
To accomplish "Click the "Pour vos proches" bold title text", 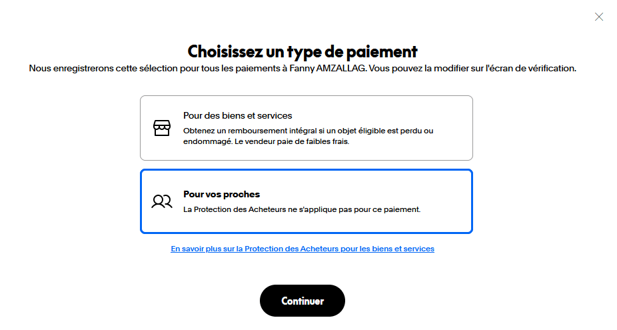I will 221,194.
